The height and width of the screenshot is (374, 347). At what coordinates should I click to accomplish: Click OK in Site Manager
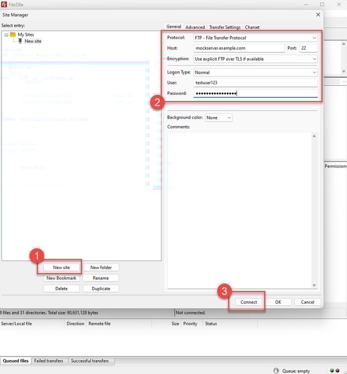(x=278, y=302)
